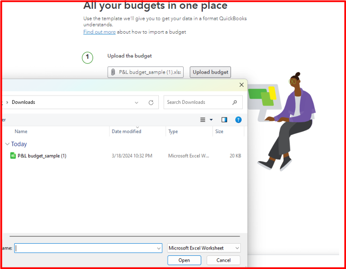Image resolution: width=346 pixels, height=269 pixels.
Task: Click the Today group label
Action: (19, 144)
